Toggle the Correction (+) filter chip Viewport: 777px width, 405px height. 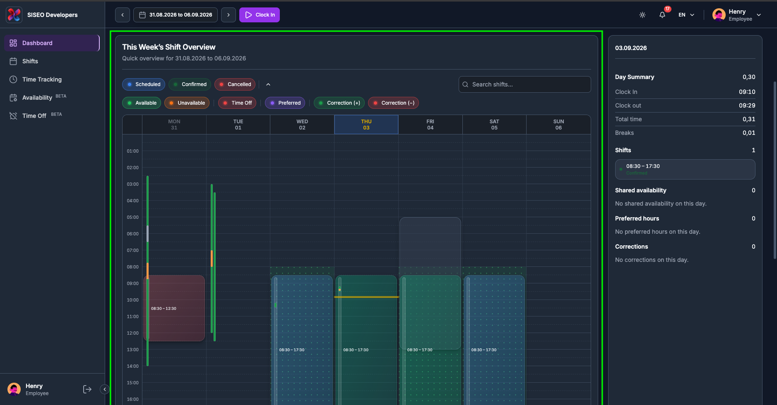click(x=339, y=103)
